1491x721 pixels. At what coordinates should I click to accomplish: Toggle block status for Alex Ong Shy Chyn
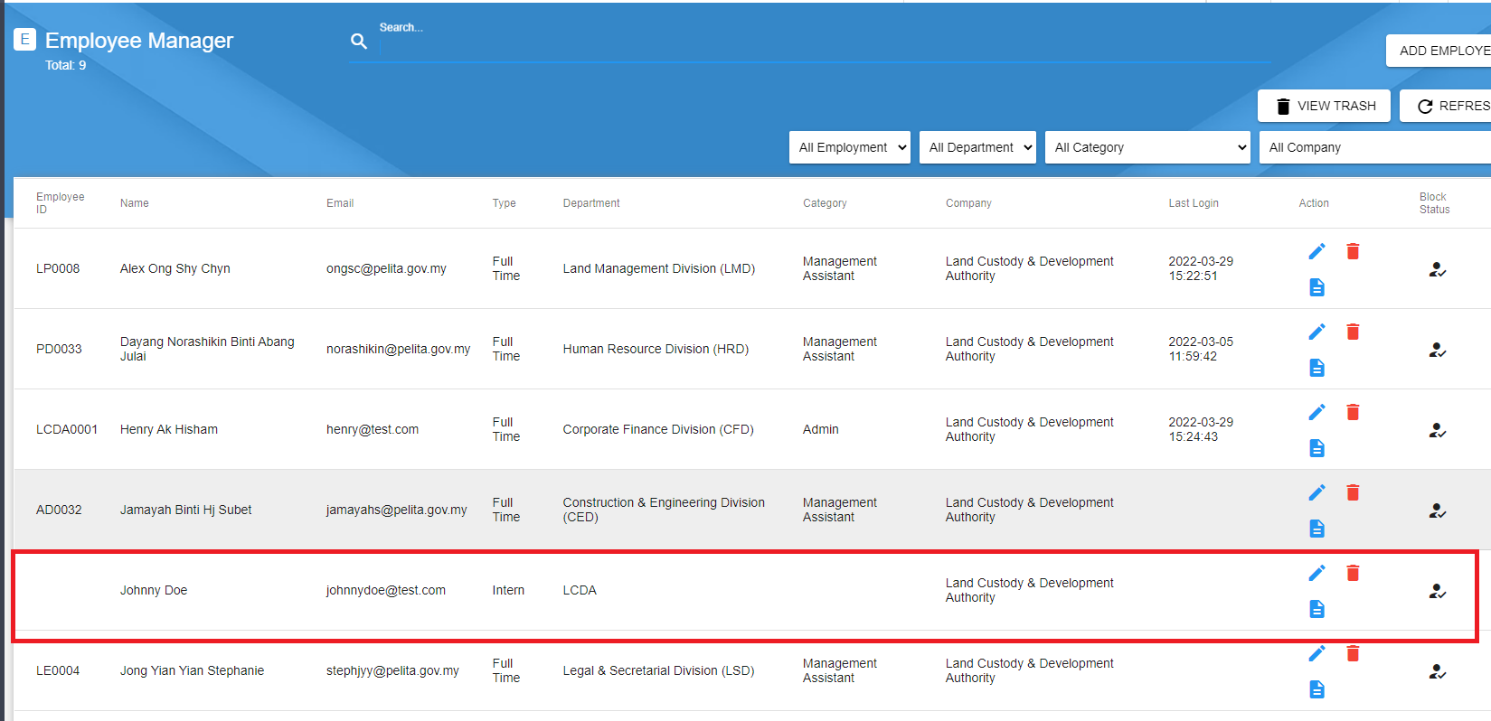click(x=1437, y=269)
